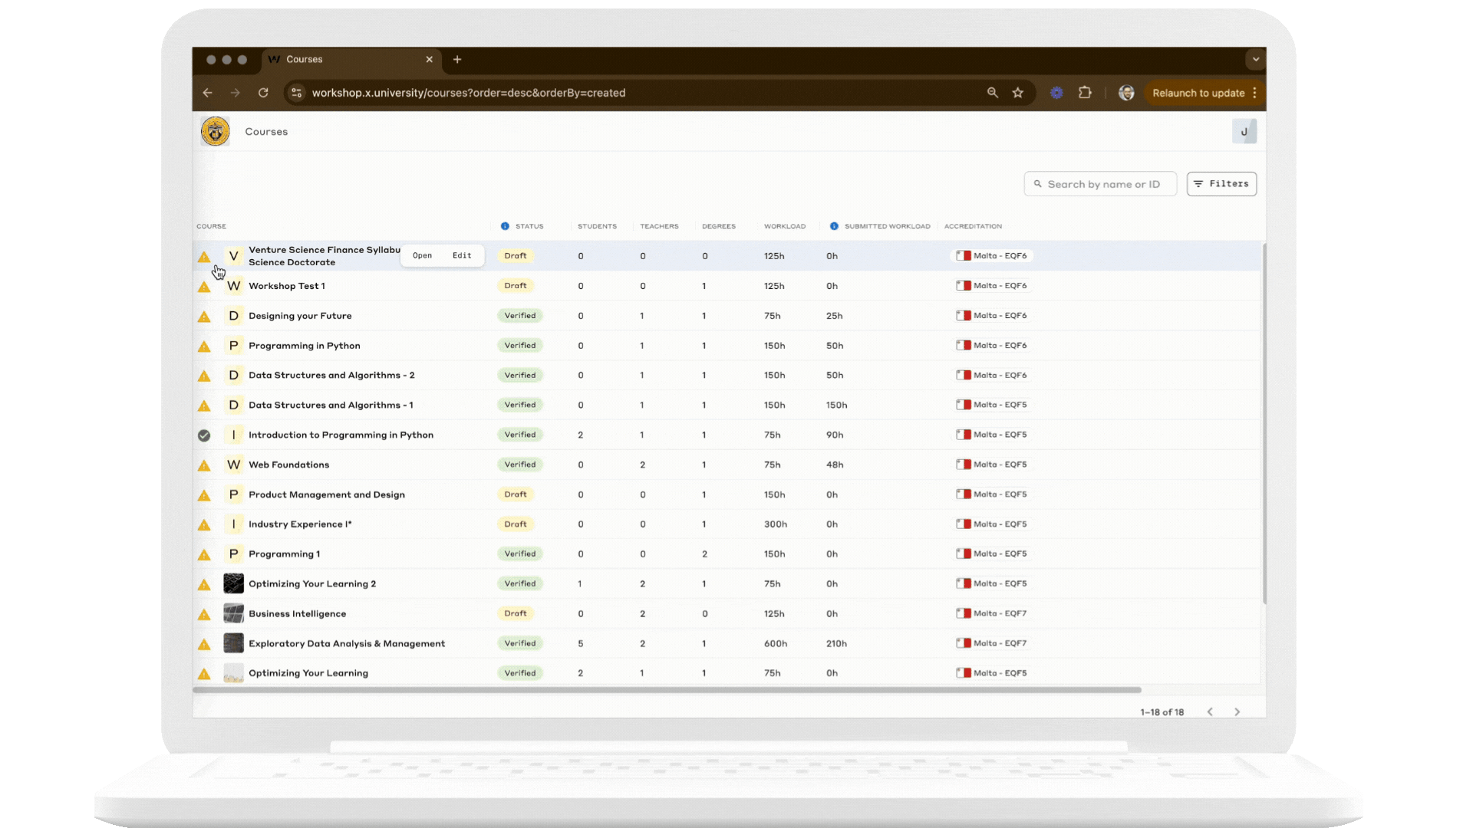
Task: Click the university crest logo in the header
Action: [215, 131]
